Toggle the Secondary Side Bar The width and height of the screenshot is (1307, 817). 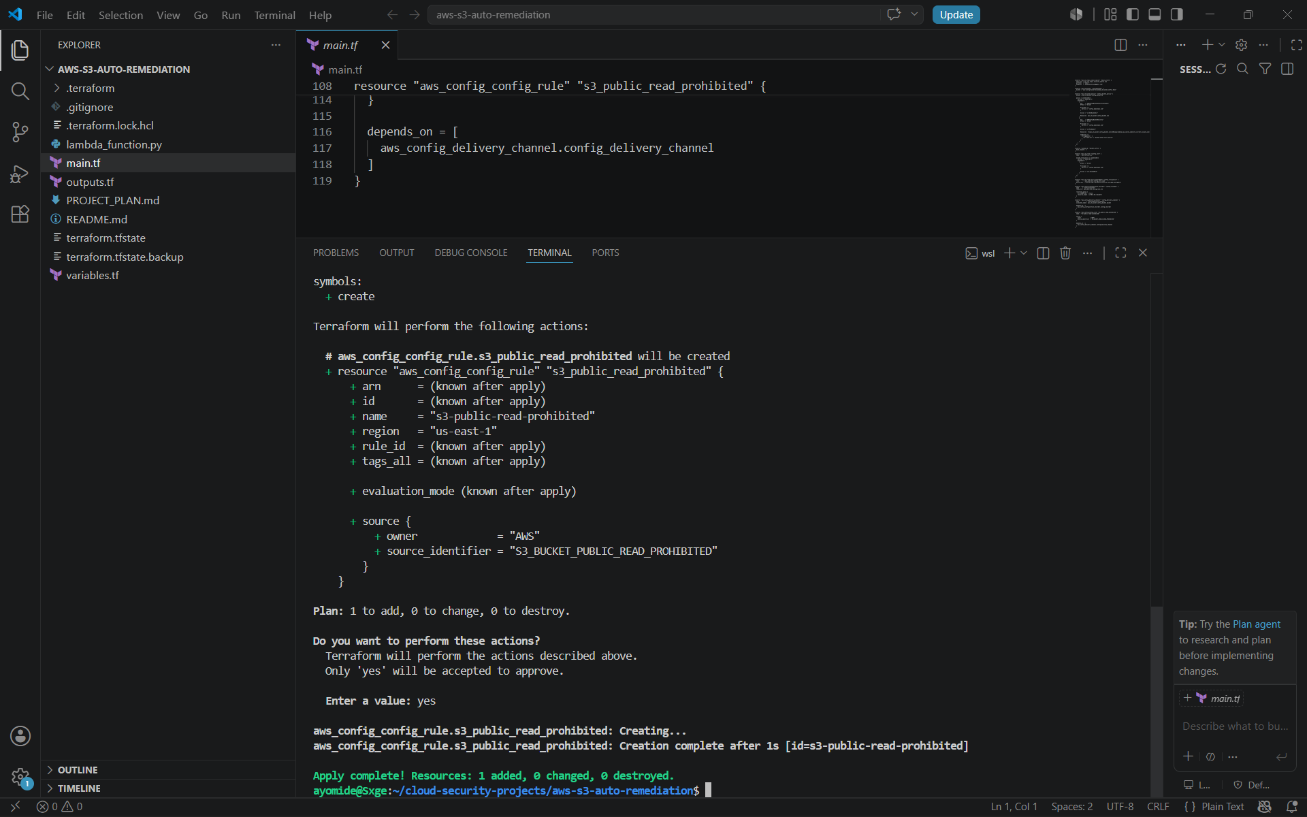1177,14
